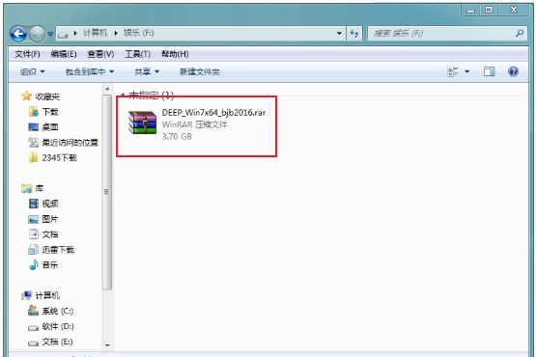Open drive 文档 (E:)
The image size is (536, 357).
pos(57,342)
